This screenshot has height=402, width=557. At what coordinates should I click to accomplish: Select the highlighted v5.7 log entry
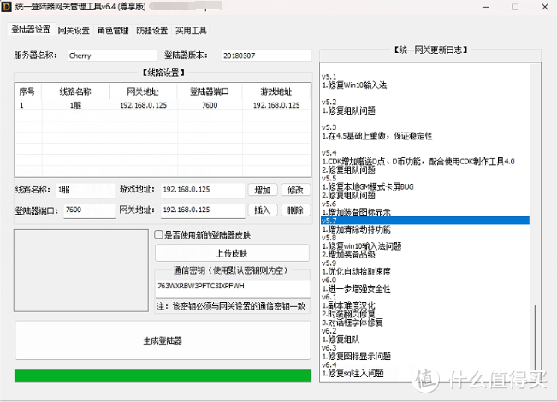[425, 221]
